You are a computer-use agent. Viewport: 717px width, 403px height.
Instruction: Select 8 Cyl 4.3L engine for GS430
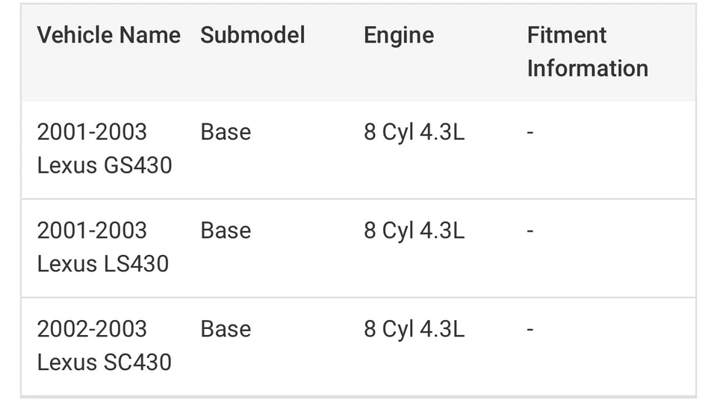click(414, 132)
